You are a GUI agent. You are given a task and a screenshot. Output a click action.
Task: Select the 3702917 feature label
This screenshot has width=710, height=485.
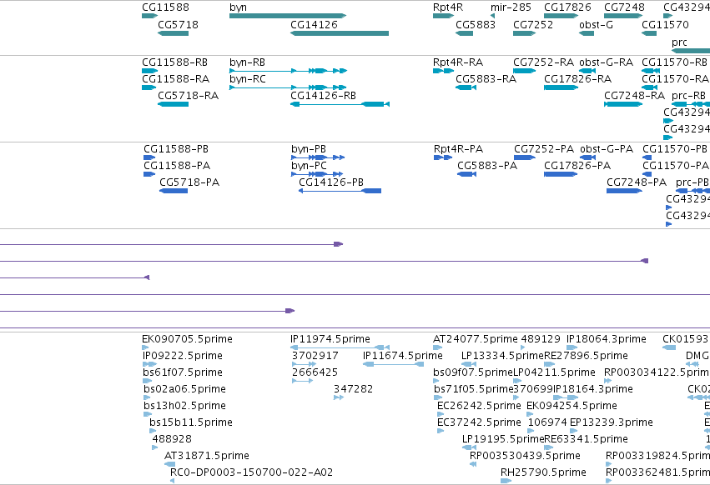pos(315,356)
